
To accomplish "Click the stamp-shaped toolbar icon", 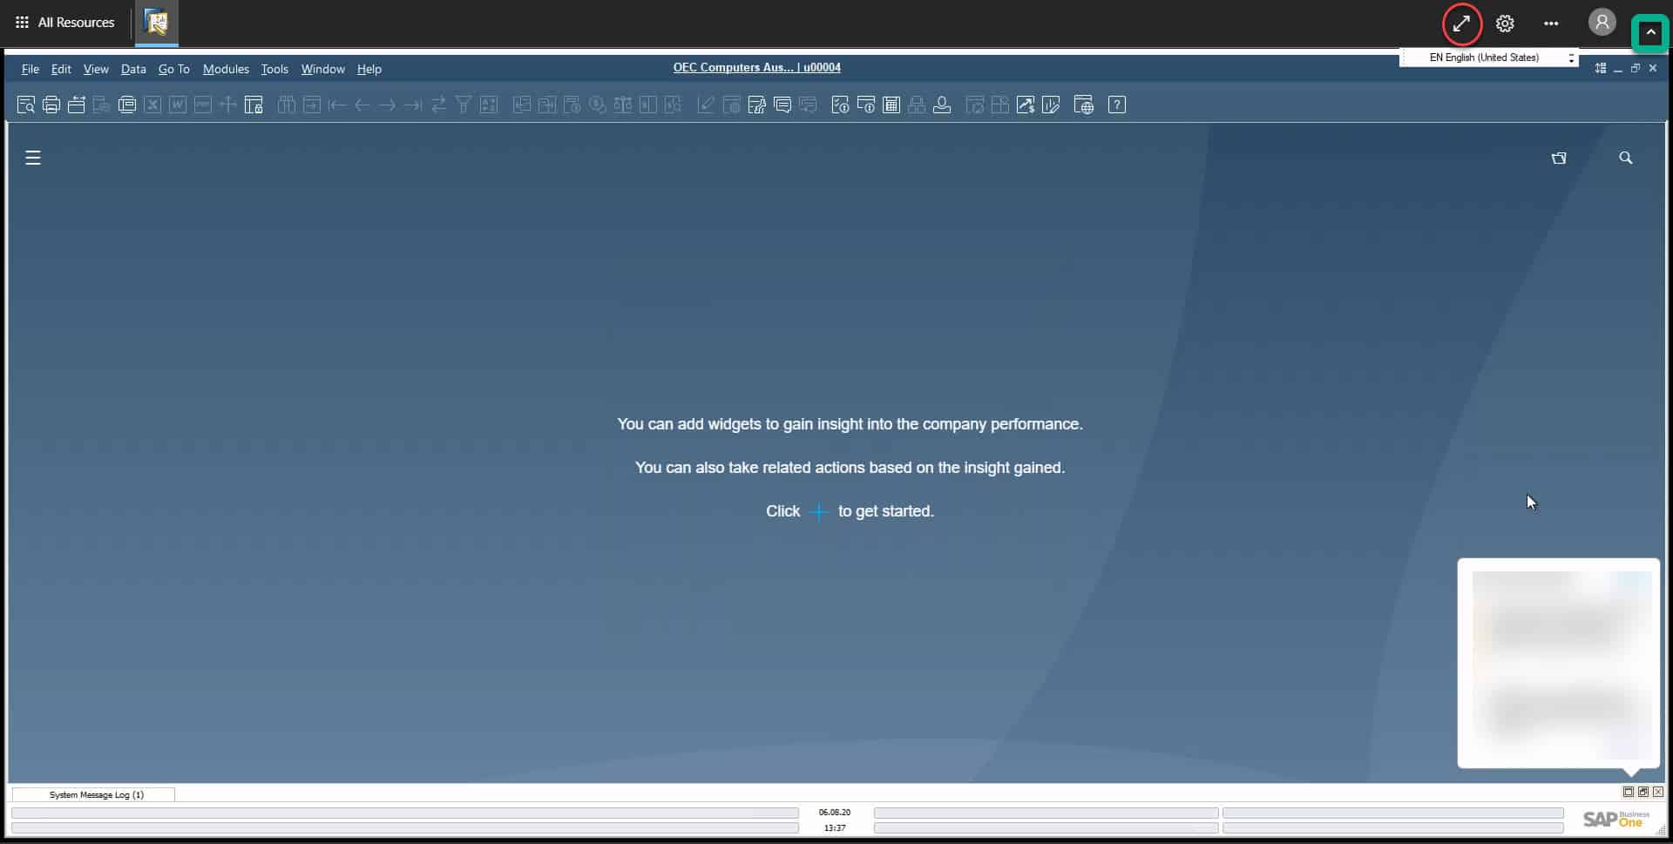I will tap(942, 105).
